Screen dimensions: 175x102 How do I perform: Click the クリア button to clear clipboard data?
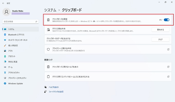tap(160, 39)
